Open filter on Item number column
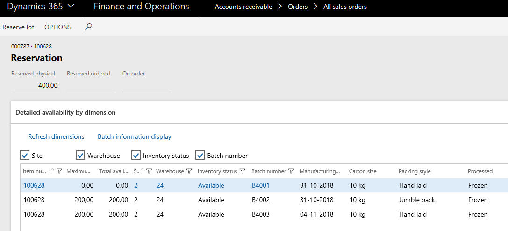The width and height of the screenshot is (508, 231). [59, 171]
